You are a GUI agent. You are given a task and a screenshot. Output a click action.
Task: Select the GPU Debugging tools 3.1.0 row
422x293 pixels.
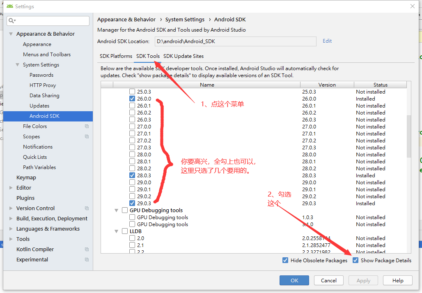tap(254, 224)
